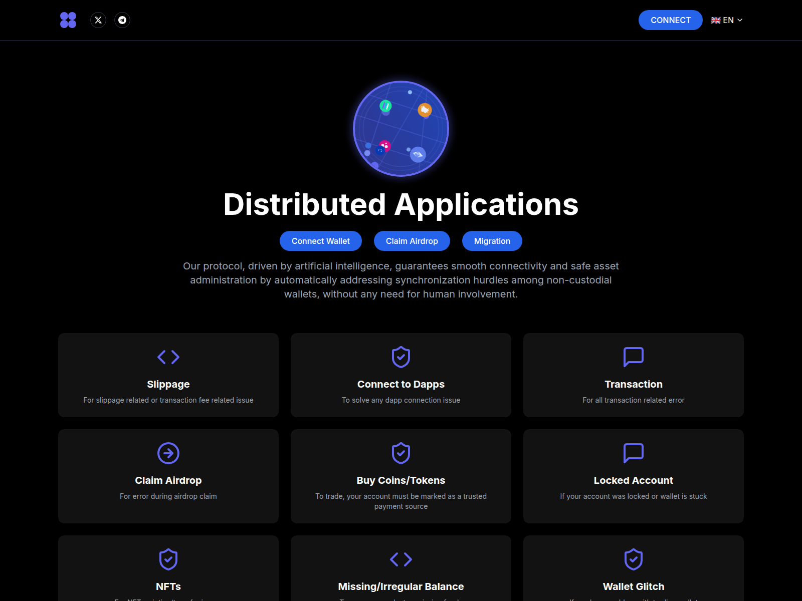Select the Claim Airdrop pill under the heading
This screenshot has width=802, height=601.
[412, 241]
